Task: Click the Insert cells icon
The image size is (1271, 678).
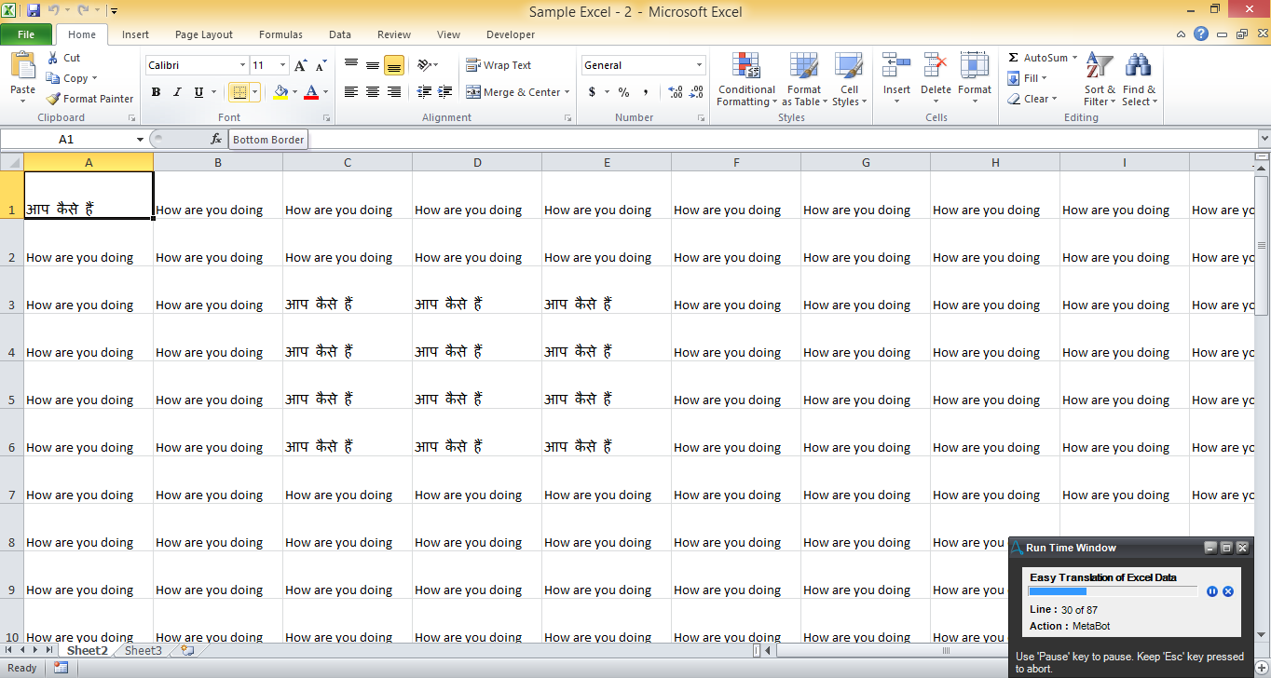Action: [896, 66]
